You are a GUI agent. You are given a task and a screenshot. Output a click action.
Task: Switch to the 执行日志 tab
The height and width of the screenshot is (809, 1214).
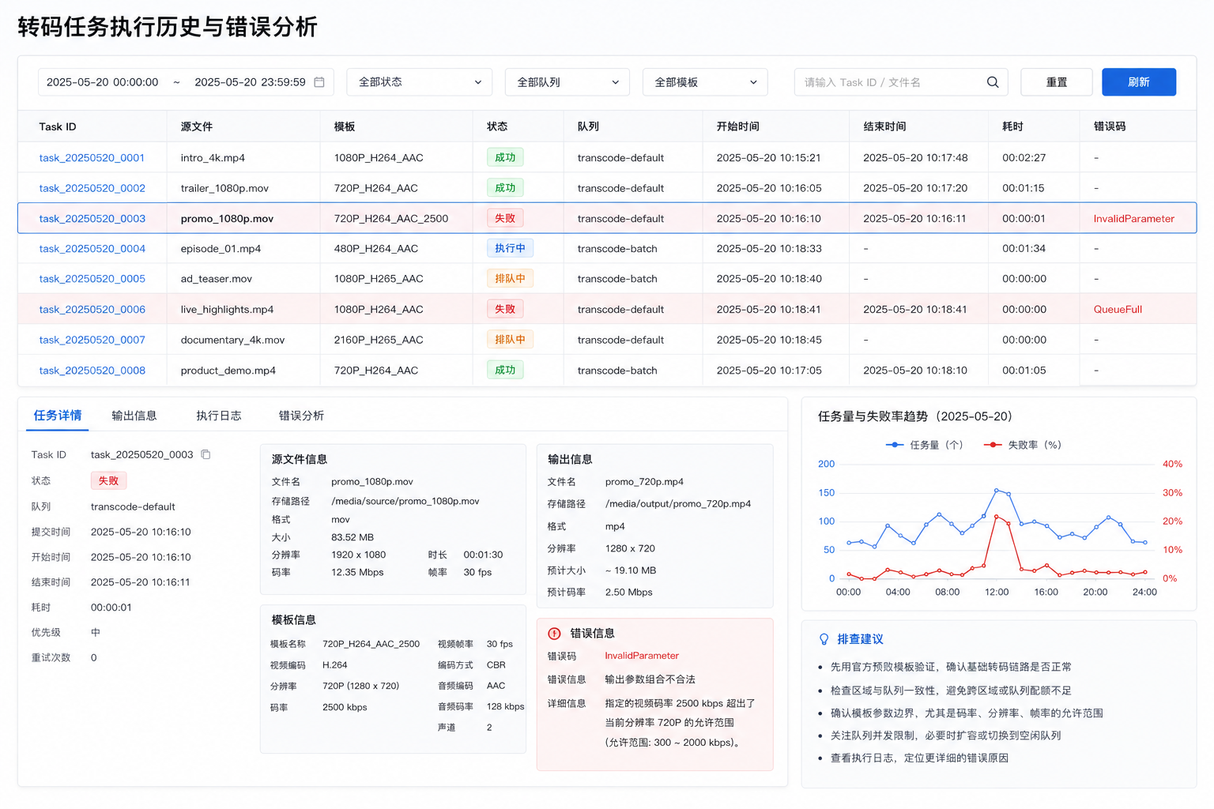coord(219,416)
